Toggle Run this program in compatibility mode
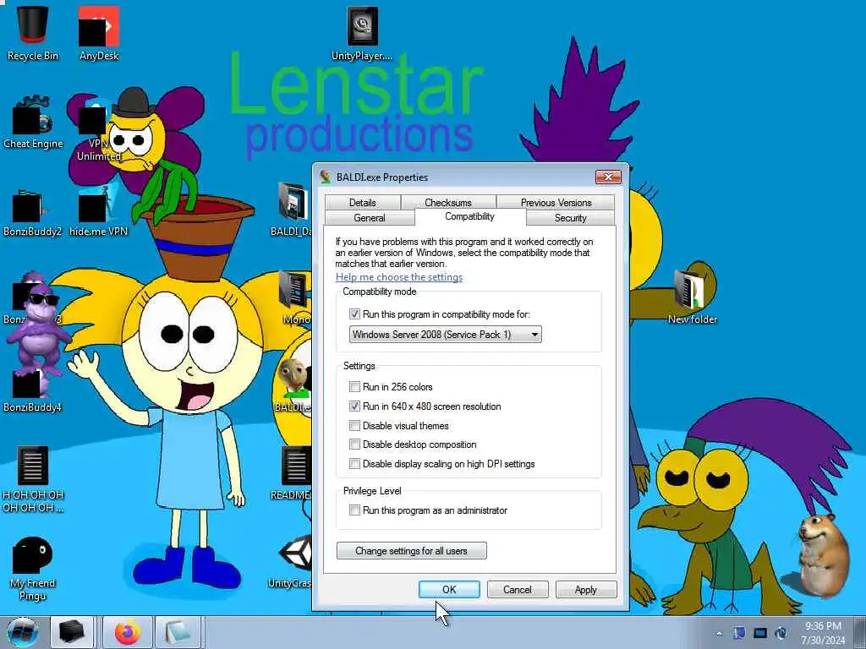Viewport: 866px width, 649px height. pyautogui.click(x=354, y=314)
